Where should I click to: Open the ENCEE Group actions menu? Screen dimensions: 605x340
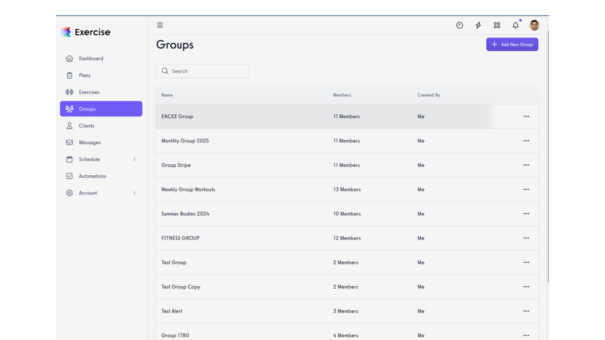pos(526,116)
